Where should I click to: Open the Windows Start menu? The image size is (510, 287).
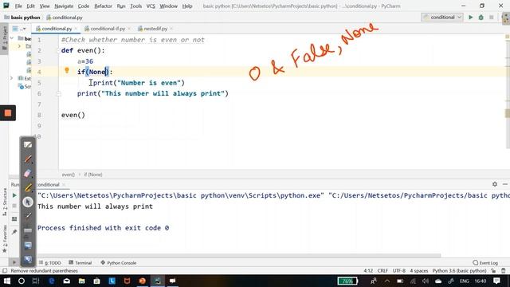(x=6, y=281)
